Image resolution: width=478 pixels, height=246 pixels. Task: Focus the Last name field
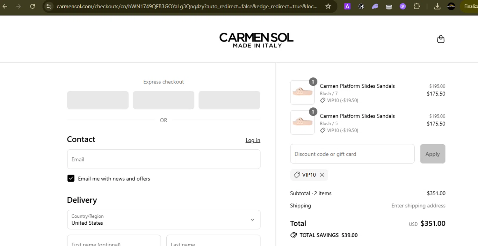coord(213,241)
